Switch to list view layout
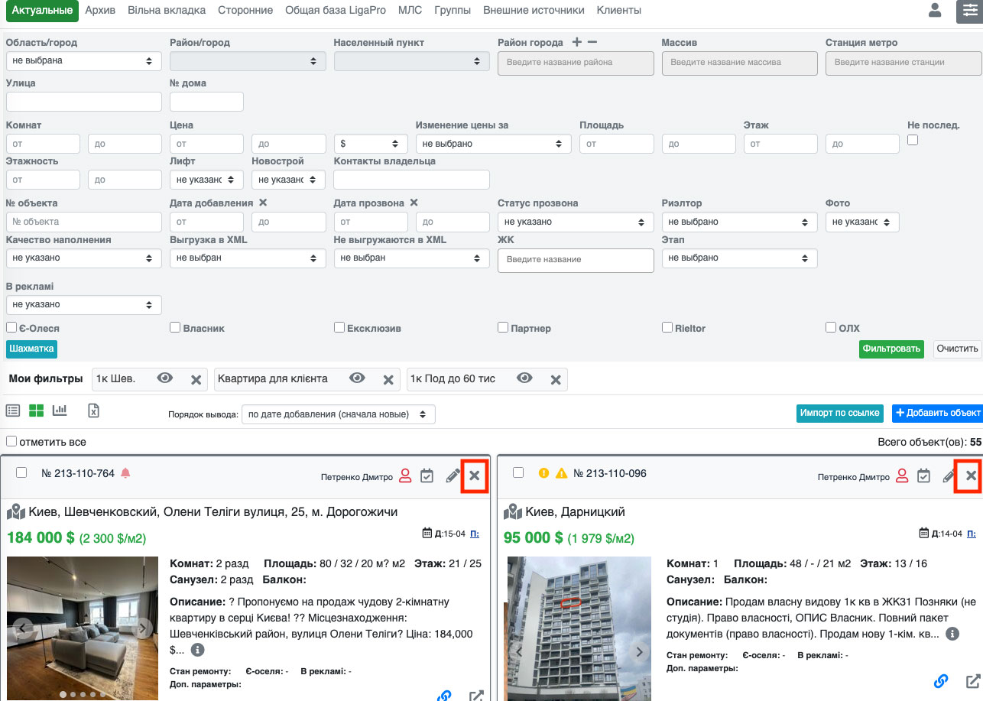The image size is (983, 701). click(x=13, y=411)
